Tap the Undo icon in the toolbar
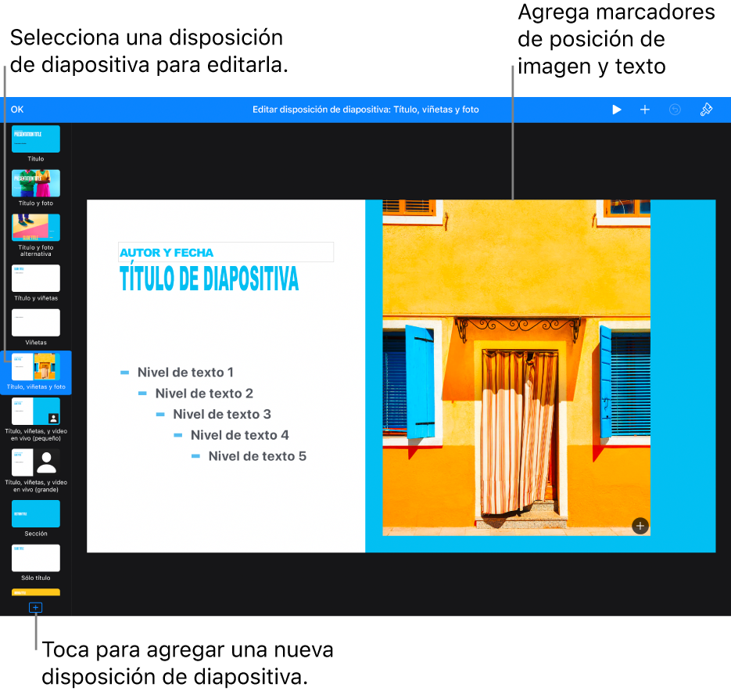The height and width of the screenshot is (698, 731). pos(674,110)
